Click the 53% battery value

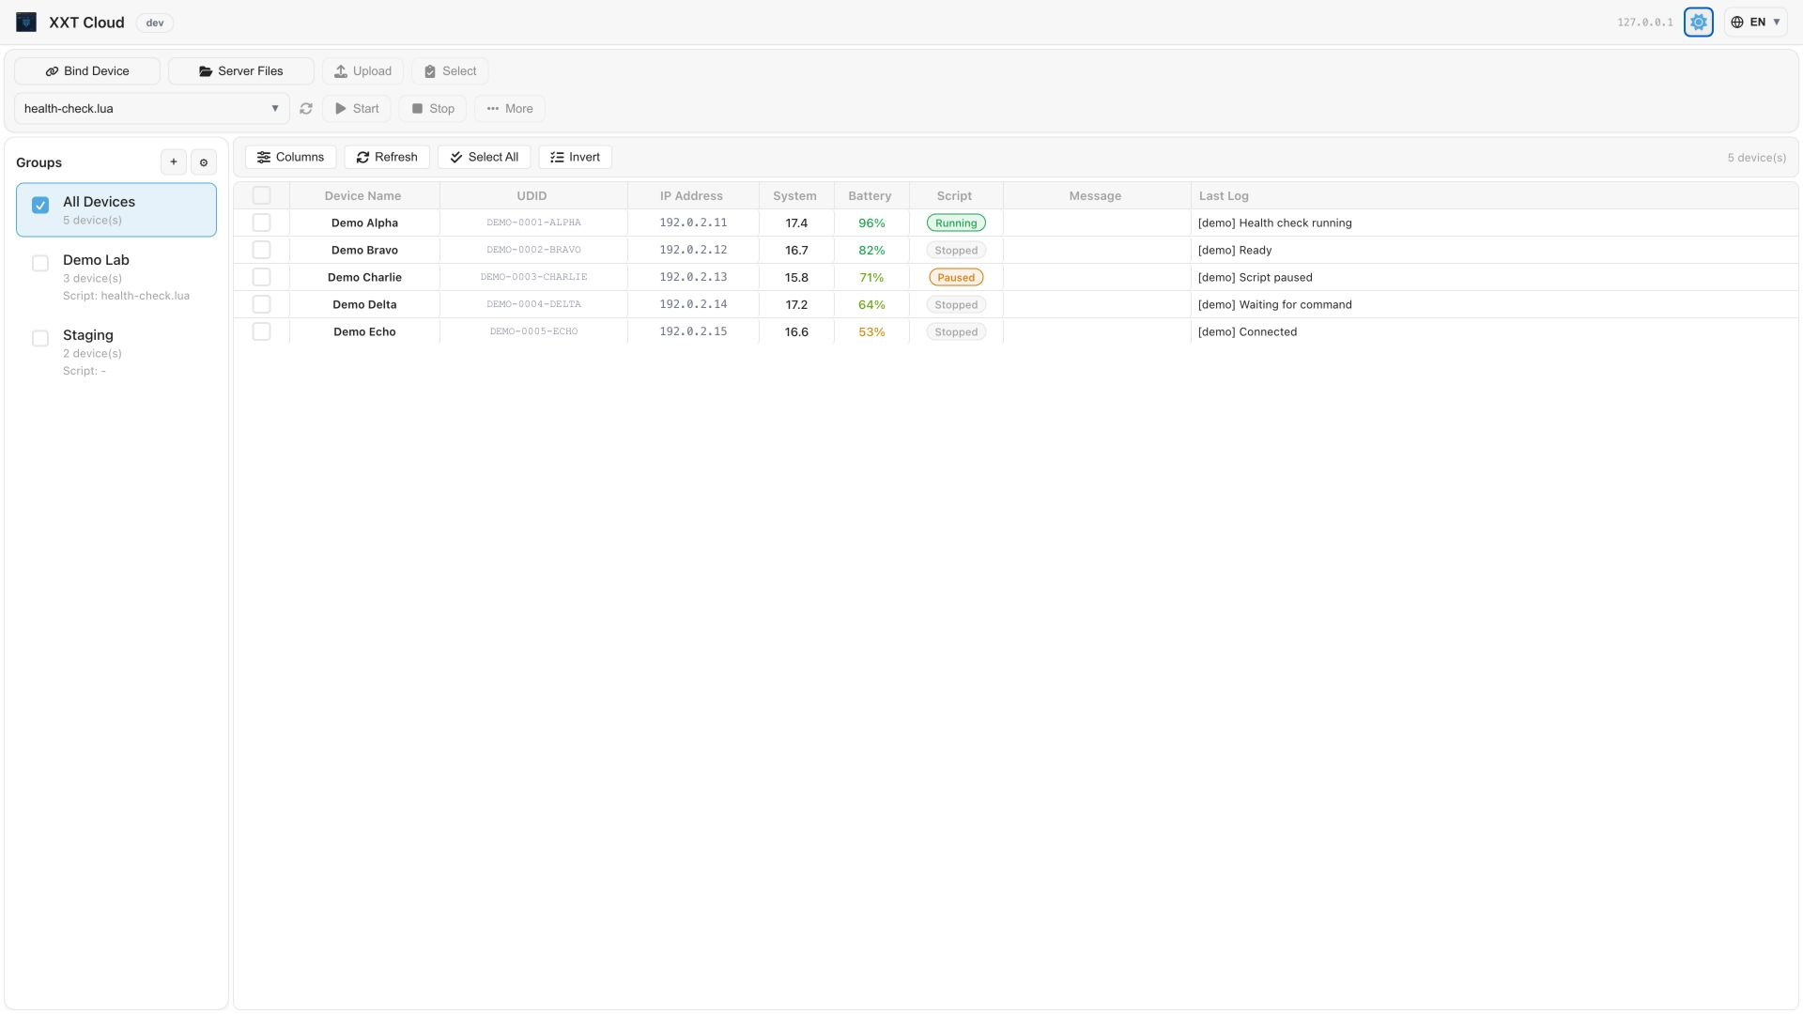point(871,332)
